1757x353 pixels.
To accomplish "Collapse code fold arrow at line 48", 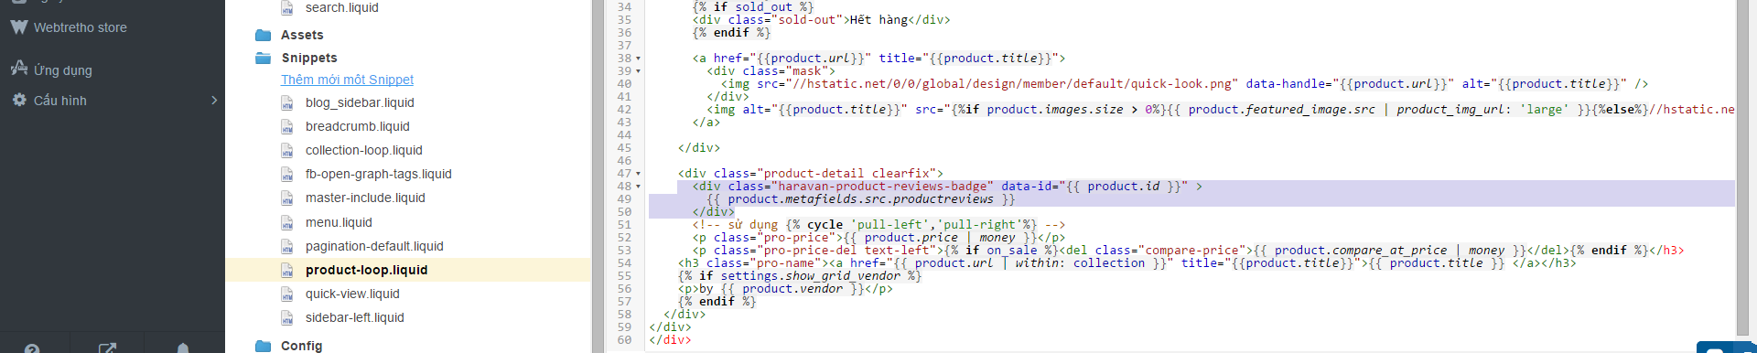I will click(x=638, y=187).
